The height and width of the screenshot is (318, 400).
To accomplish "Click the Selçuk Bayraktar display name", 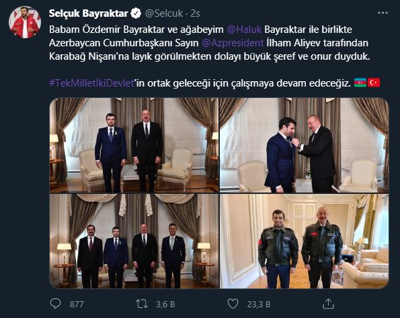I will [89, 13].
